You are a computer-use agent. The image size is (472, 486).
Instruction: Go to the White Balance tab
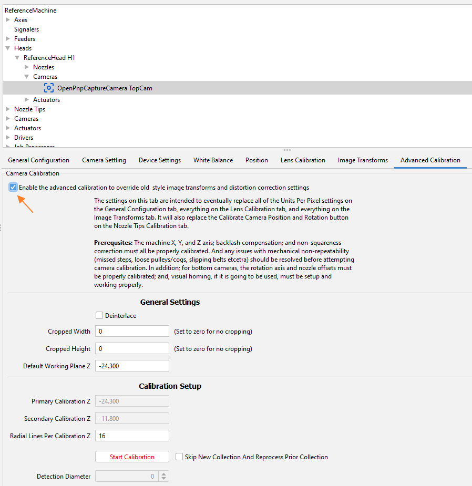213,160
